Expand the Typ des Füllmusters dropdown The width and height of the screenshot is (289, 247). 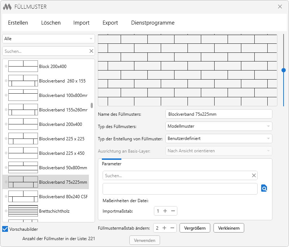tap(219, 126)
